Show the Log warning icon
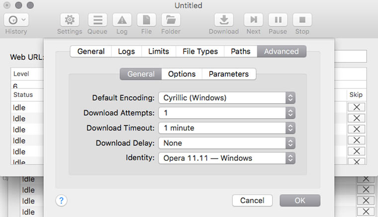 [122, 20]
